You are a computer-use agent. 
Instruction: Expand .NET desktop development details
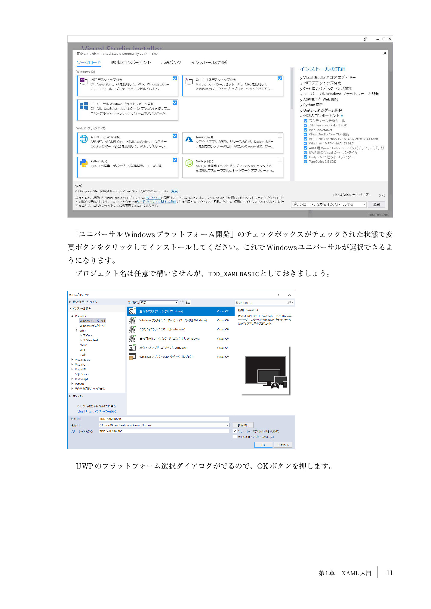(301, 83)
